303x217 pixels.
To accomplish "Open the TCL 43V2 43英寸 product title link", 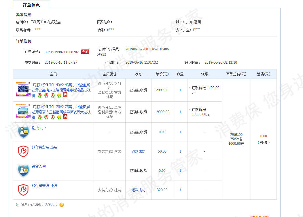I will (x=61, y=90).
